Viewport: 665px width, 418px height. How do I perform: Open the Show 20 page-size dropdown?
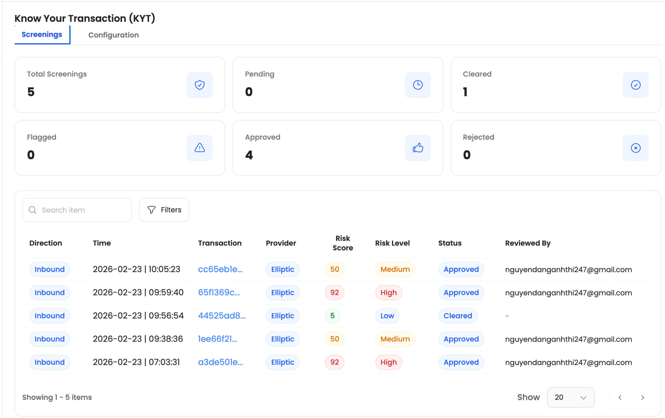[571, 397]
